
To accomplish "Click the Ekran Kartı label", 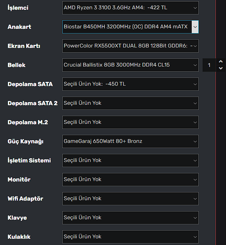I will point(24,46).
